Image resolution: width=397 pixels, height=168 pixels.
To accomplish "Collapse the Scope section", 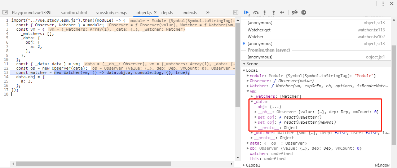I will click(x=245, y=64).
